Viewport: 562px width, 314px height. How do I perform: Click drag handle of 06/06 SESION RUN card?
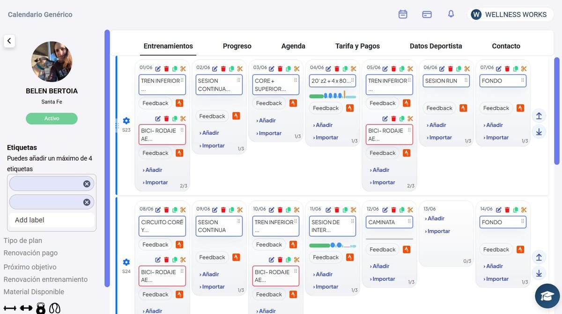pyautogui.click(x=466, y=80)
